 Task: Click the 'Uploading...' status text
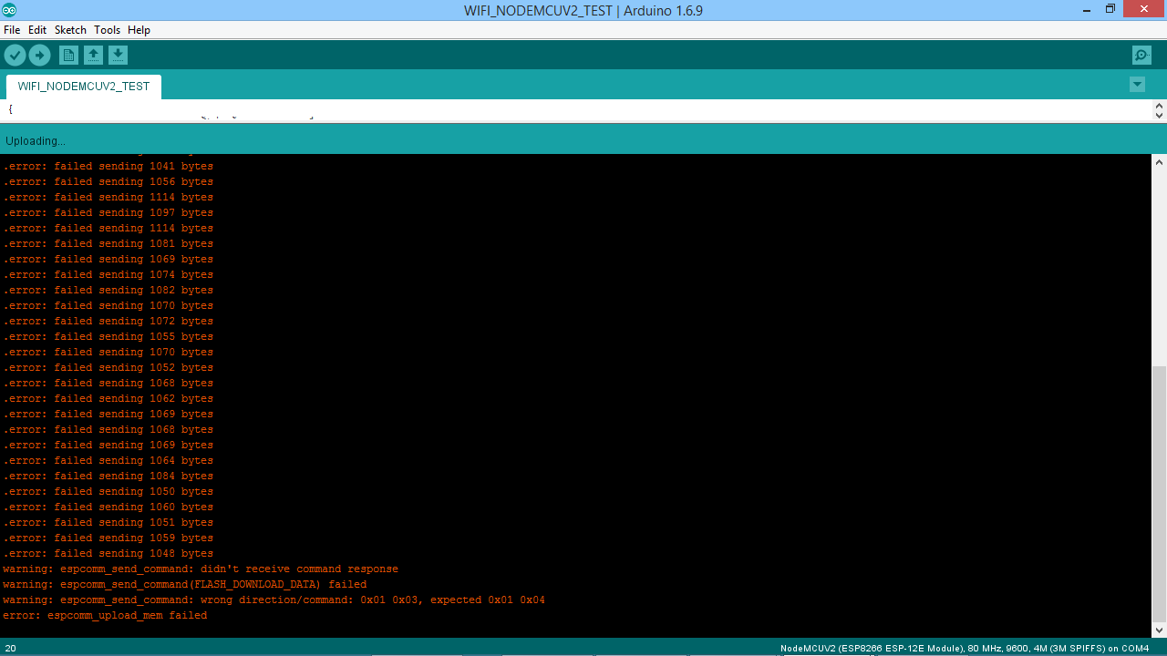[36, 141]
